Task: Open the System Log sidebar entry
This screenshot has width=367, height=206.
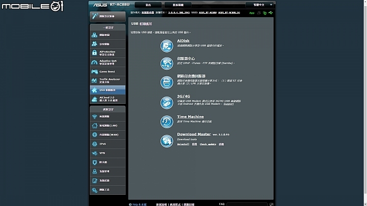Action: [108, 181]
